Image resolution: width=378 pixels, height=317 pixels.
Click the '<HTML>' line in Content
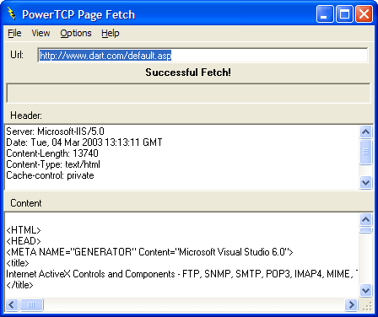[24, 230]
